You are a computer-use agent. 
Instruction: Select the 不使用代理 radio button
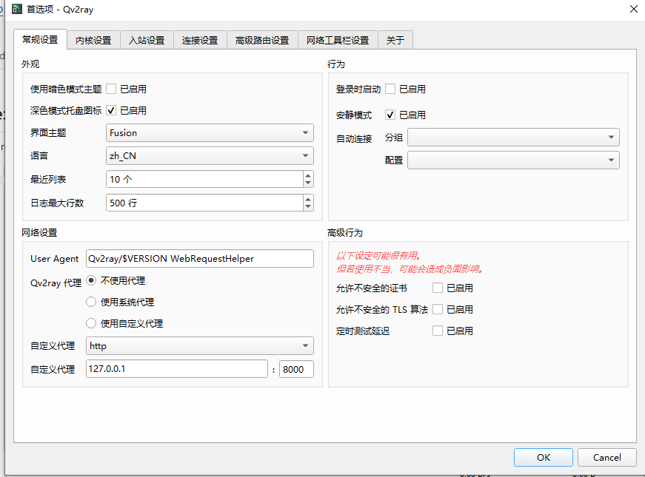91,280
